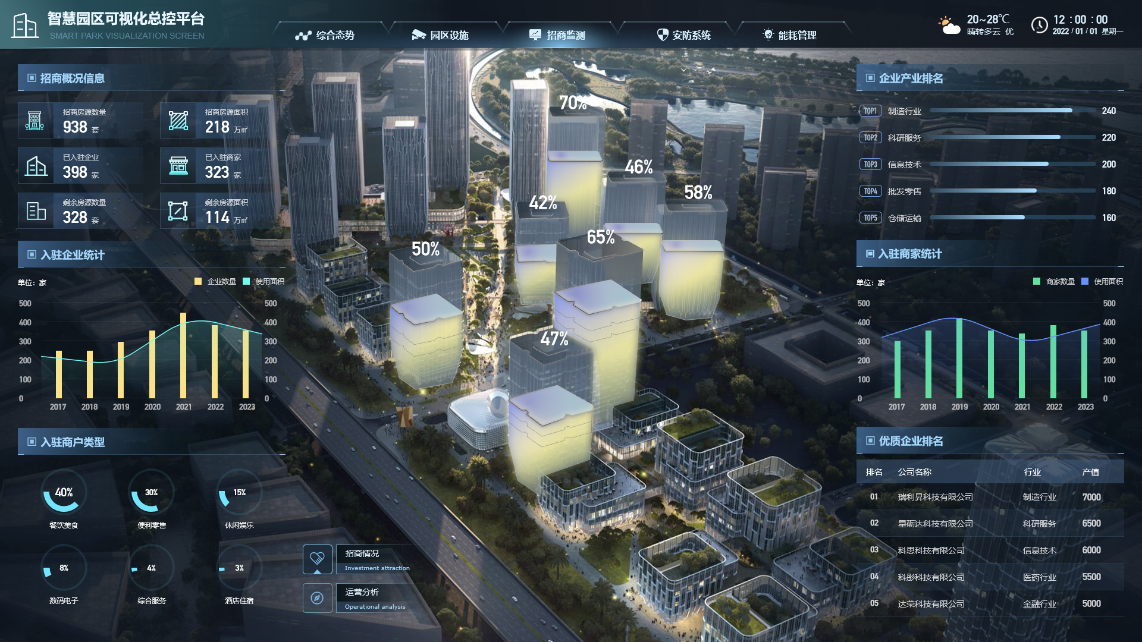Toggle 企业数量 legend in enterprise chart

pos(215,282)
